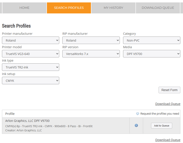Select the RIP version dropdown showing VersaWorks 7.x
183x143 pixels.
pyautogui.click(x=91, y=54)
